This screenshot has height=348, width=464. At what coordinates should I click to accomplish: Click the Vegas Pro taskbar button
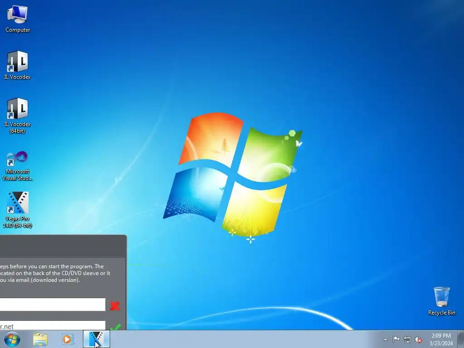97,339
